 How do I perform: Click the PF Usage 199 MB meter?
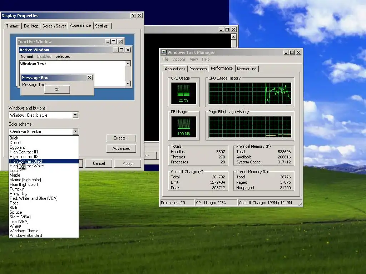point(183,127)
